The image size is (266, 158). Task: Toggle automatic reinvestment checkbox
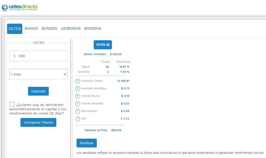[12, 104]
